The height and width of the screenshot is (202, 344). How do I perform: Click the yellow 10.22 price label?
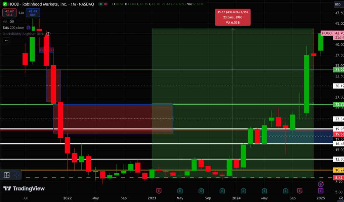tap(339, 170)
